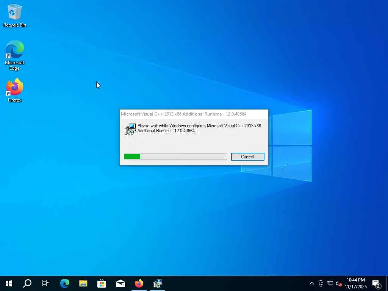This screenshot has width=388, height=291.
Task: Click the "Please wait while Windows configures" message
Action: click(x=199, y=128)
